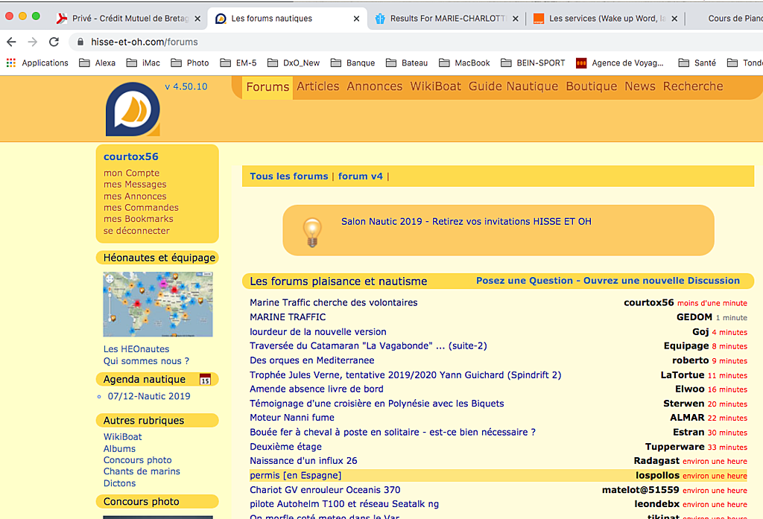Open thread lourdeur de la nouvelle version
Image resolution: width=763 pixels, height=519 pixels.
[317, 332]
